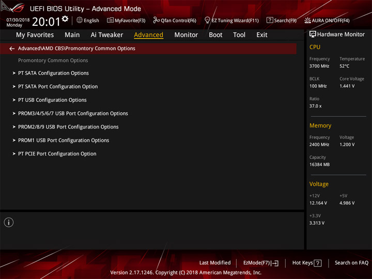
Task: Open the Tool tab
Action: click(239, 35)
